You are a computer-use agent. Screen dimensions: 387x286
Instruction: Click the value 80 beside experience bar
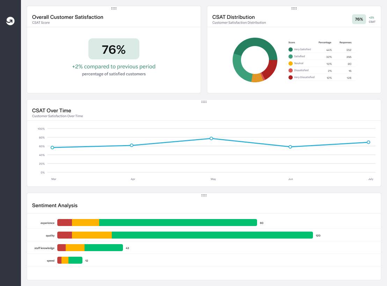point(262,223)
